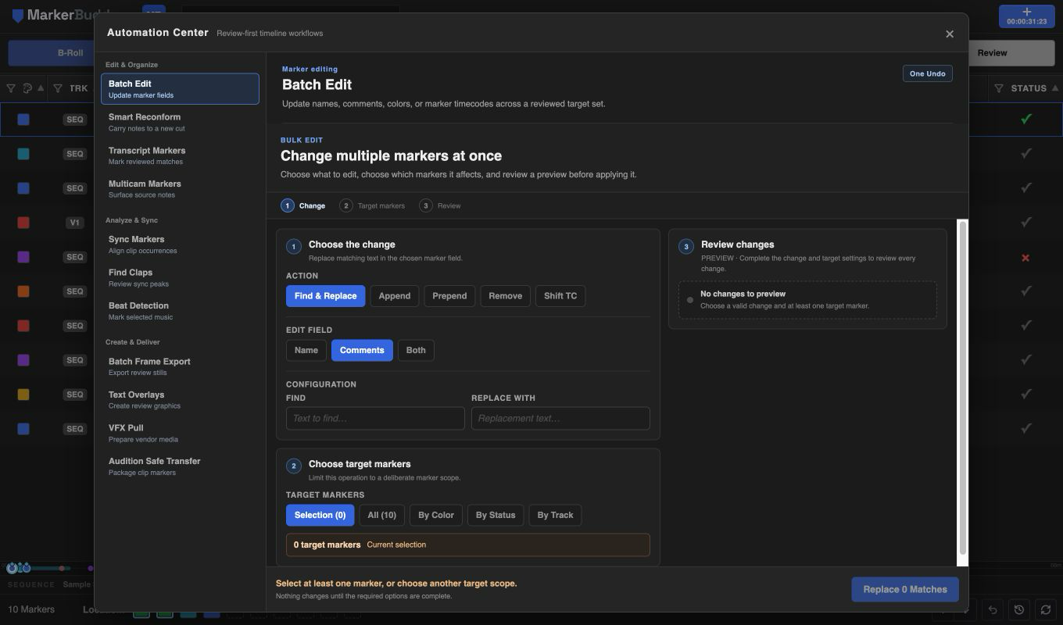Viewport: 1063px width, 625px height.
Task: Open Find Claps workflow
Action: [x=180, y=277]
